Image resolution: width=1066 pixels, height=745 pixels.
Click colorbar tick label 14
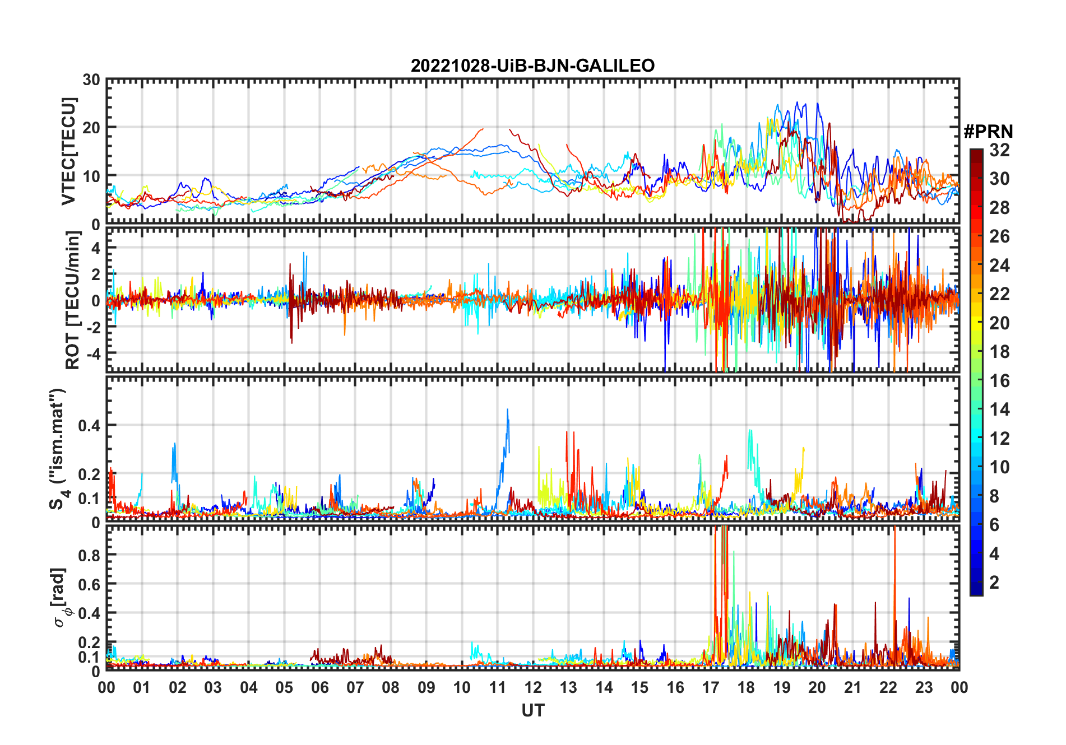pos(999,409)
